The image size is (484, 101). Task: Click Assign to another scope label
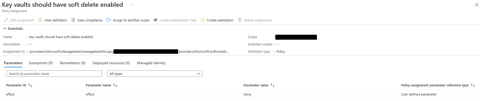pyautogui.click(x=131, y=20)
